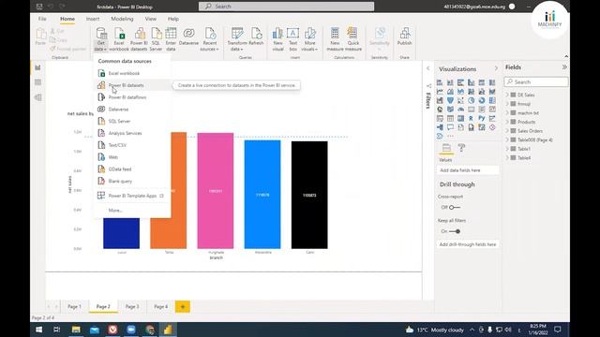Open the File menu
600x337 pixels.
tap(42, 19)
